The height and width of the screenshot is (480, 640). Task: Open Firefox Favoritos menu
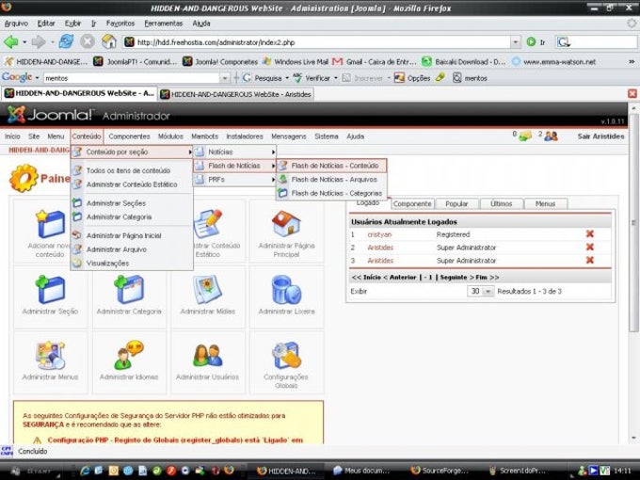point(120,24)
